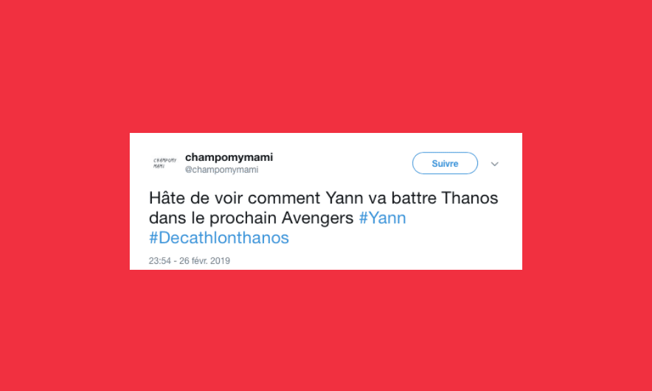Click the word comment in tweet
Screen dimensions: 652x391
pyautogui.click(x=284, y=198)
